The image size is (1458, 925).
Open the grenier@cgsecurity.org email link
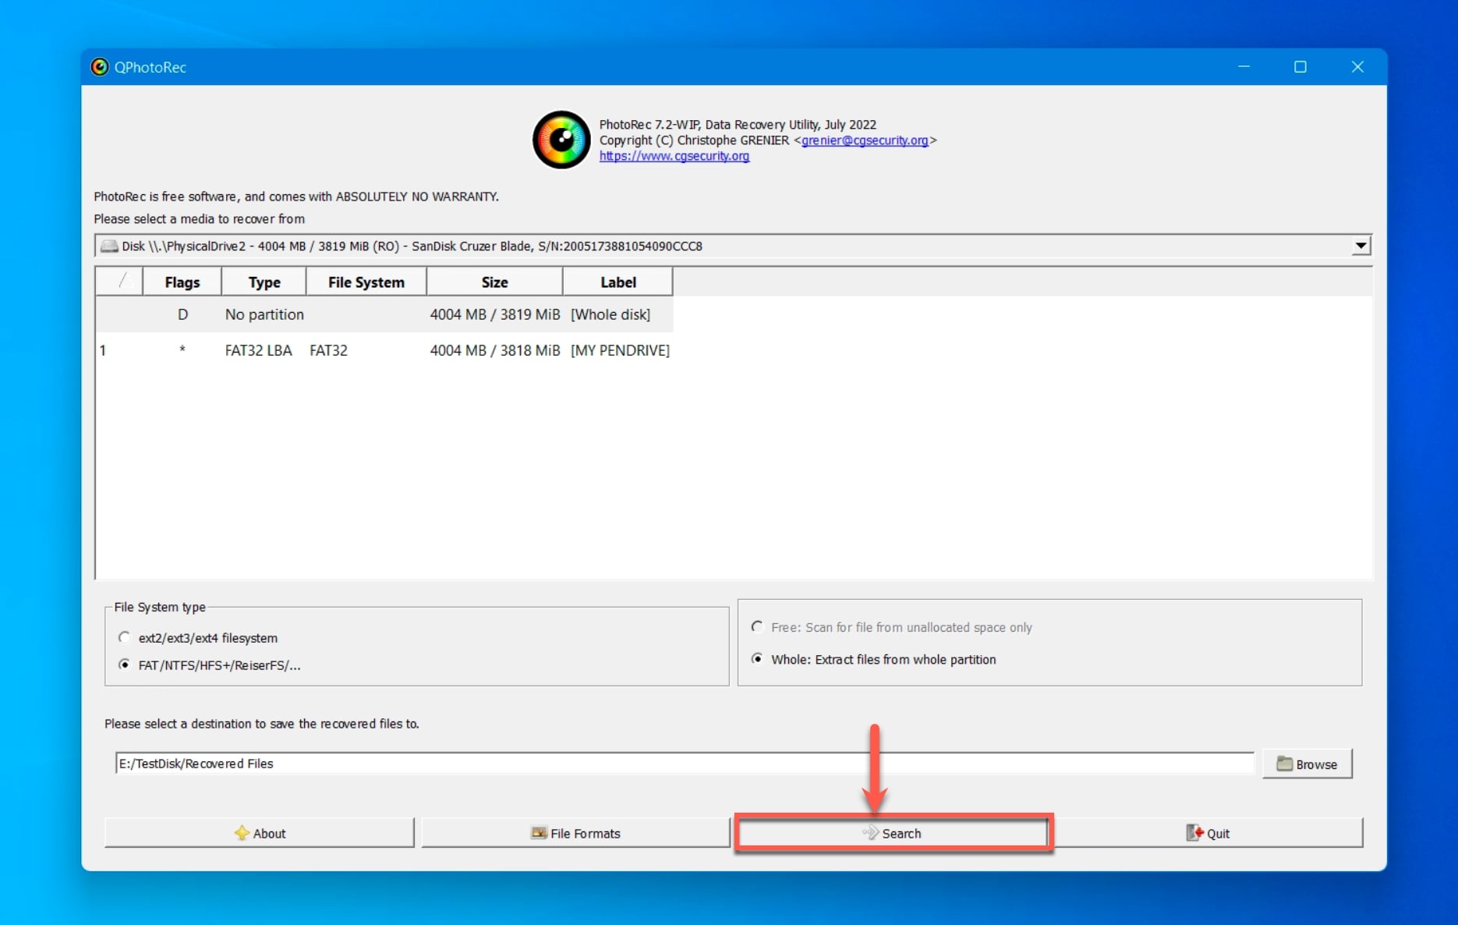pos(865,140)
